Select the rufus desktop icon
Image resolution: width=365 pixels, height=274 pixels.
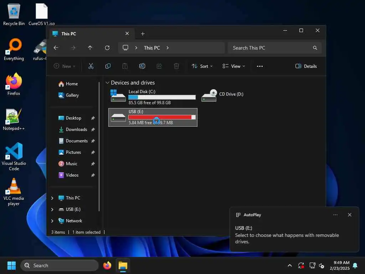point(40,49)
